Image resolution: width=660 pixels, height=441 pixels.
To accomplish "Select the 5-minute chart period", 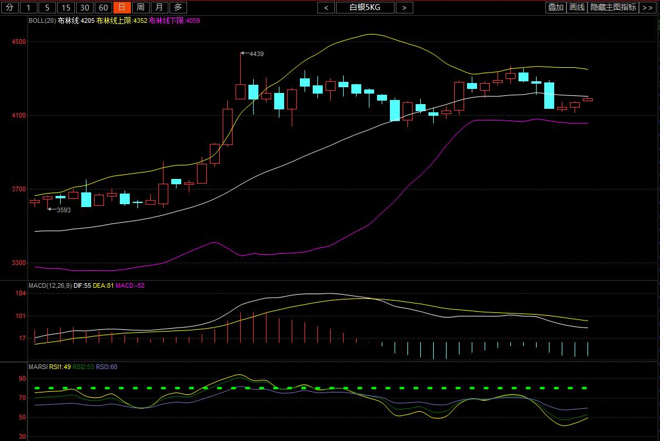I will click(x=47, y=8).
